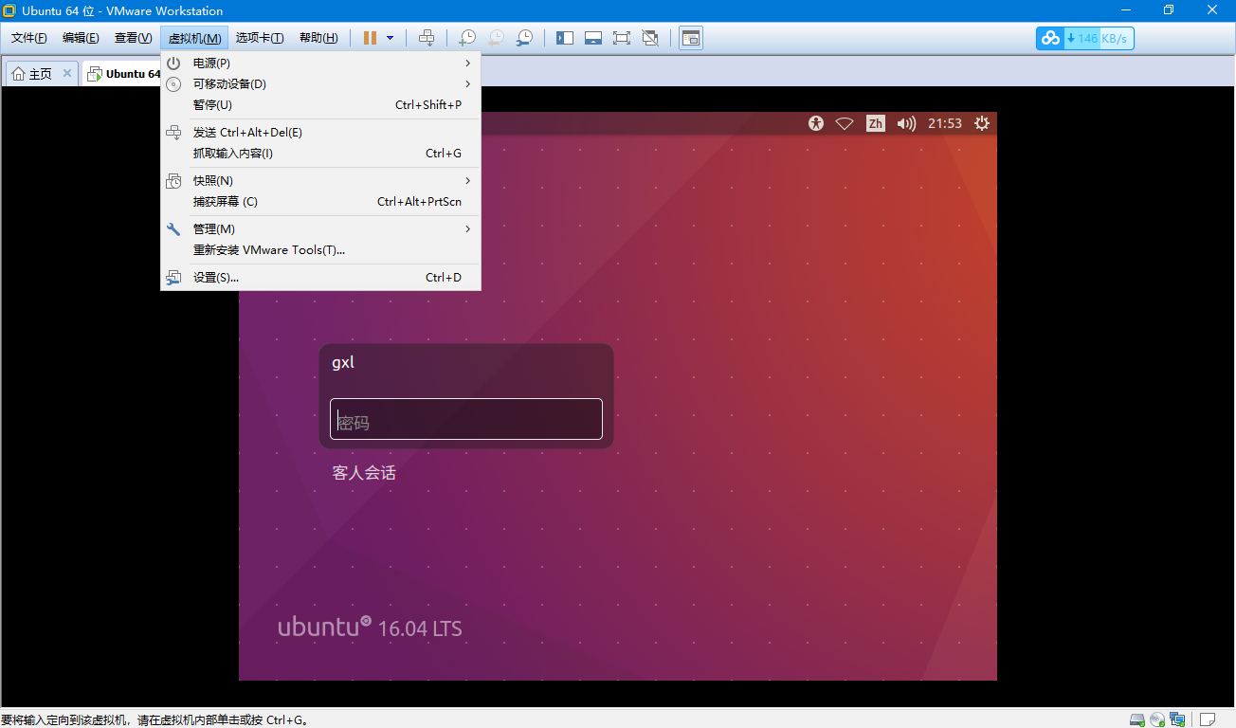1236x728 pixels.
Task: Click the settings icon beside 设置(S)...
Action: tap(173, 278)
